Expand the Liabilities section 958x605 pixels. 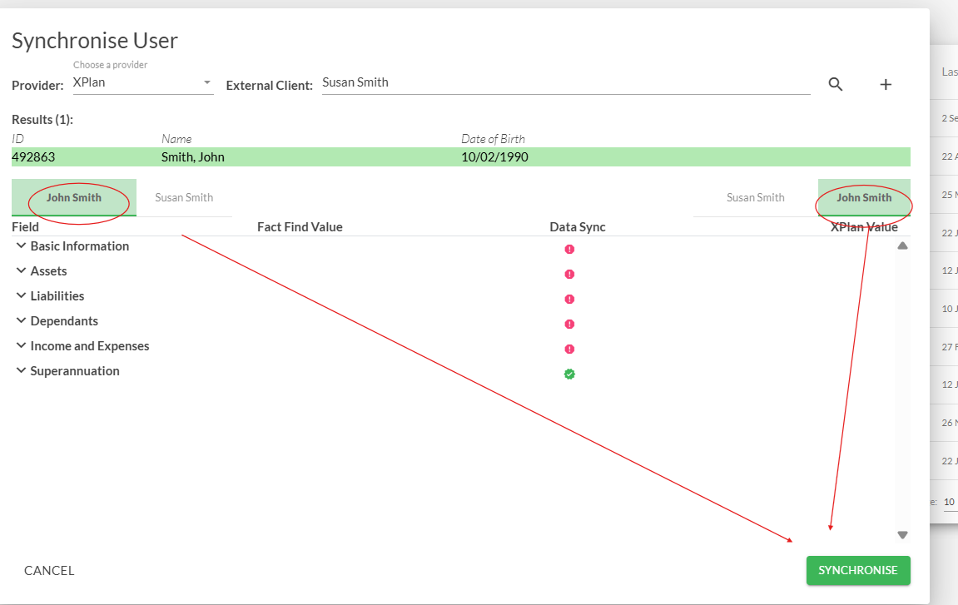coord(21,295)
